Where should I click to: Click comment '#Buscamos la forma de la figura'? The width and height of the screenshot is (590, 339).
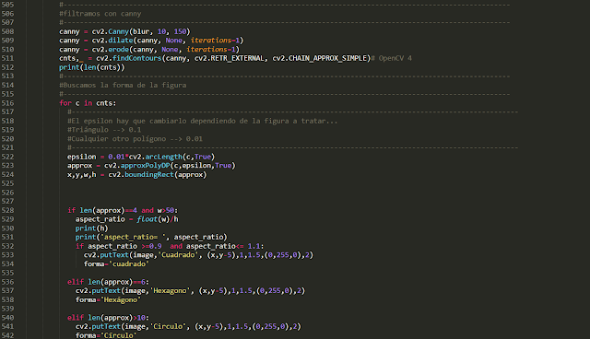(123, 86)
